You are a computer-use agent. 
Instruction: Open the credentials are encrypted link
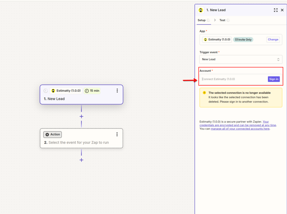point(238,124)
